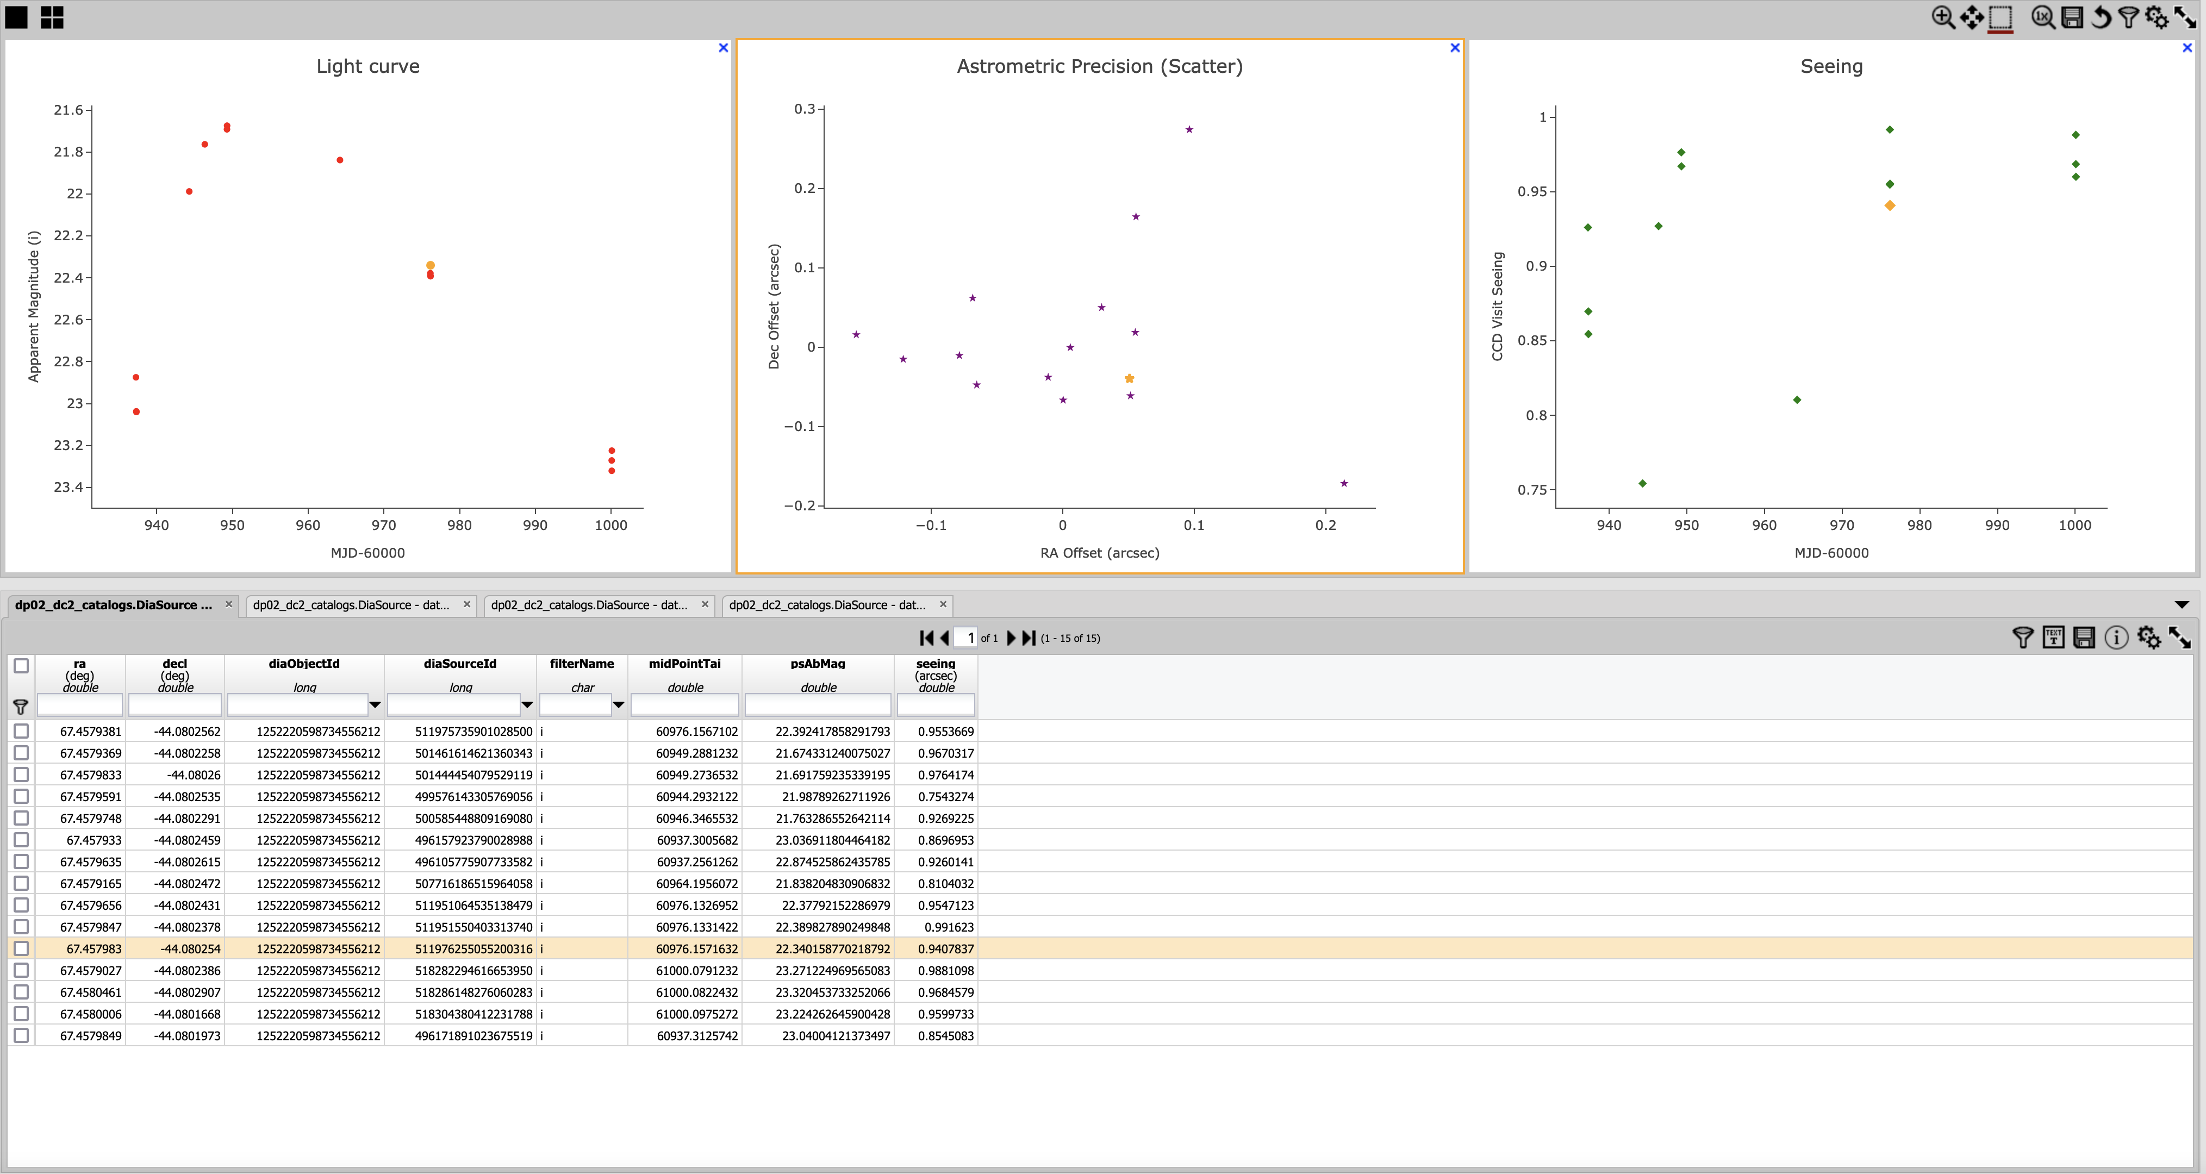Sort by the psAbMag column header
This screenshot has width=2206, height=1174.
pos(818,664)
